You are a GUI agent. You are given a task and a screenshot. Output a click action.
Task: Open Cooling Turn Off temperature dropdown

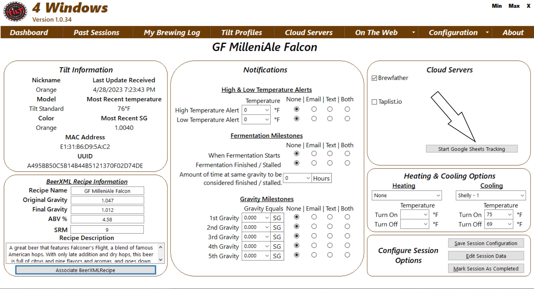tap(499, 224)
